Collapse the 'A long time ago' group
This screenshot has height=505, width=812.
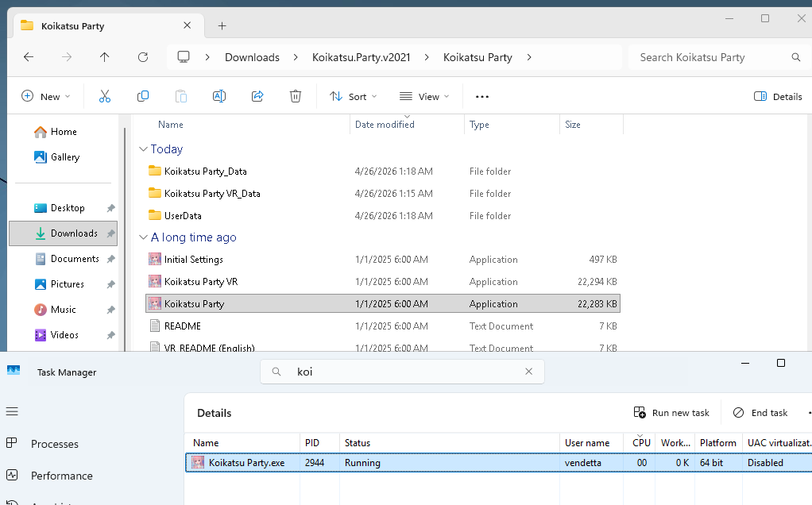pyautogui.click(x=143, y=237)
